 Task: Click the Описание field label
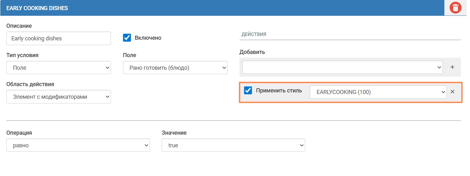19,26
